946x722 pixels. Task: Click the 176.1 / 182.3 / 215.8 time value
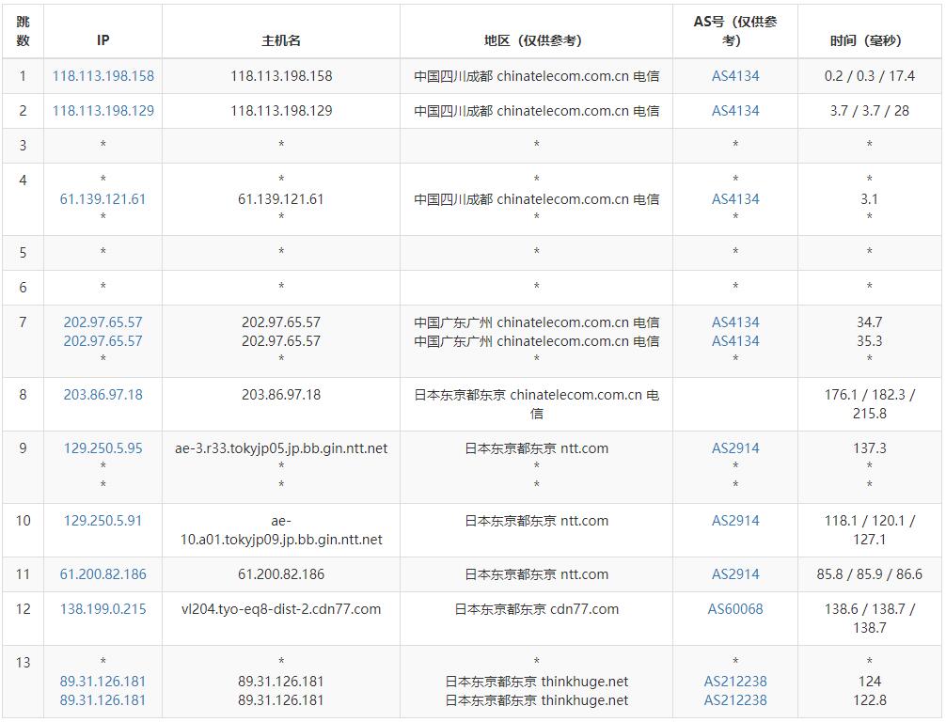coord(870,404)
